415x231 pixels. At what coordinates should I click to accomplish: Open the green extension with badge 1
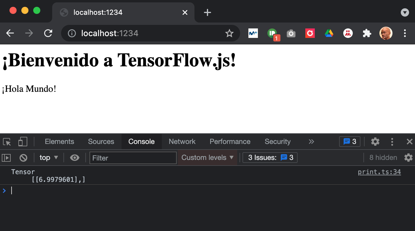pos(273,34)
